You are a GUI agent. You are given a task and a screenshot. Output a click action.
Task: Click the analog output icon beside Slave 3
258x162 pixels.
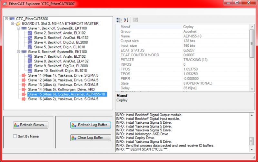coord(30,38)
